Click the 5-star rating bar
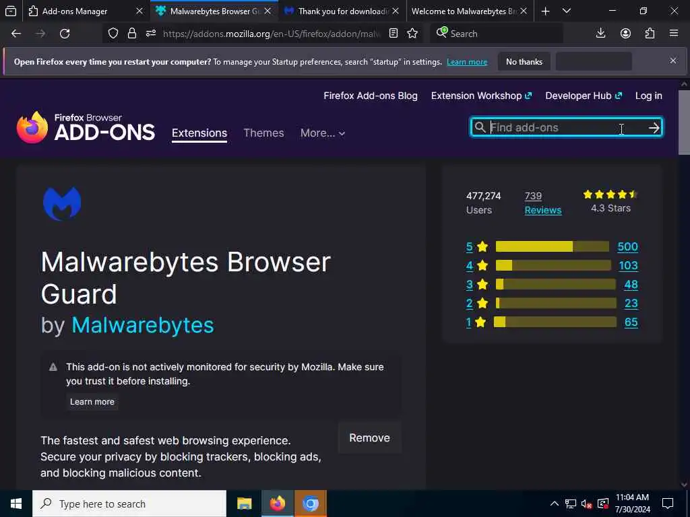This screenshot has width=690, height=517. click(553, 246)
